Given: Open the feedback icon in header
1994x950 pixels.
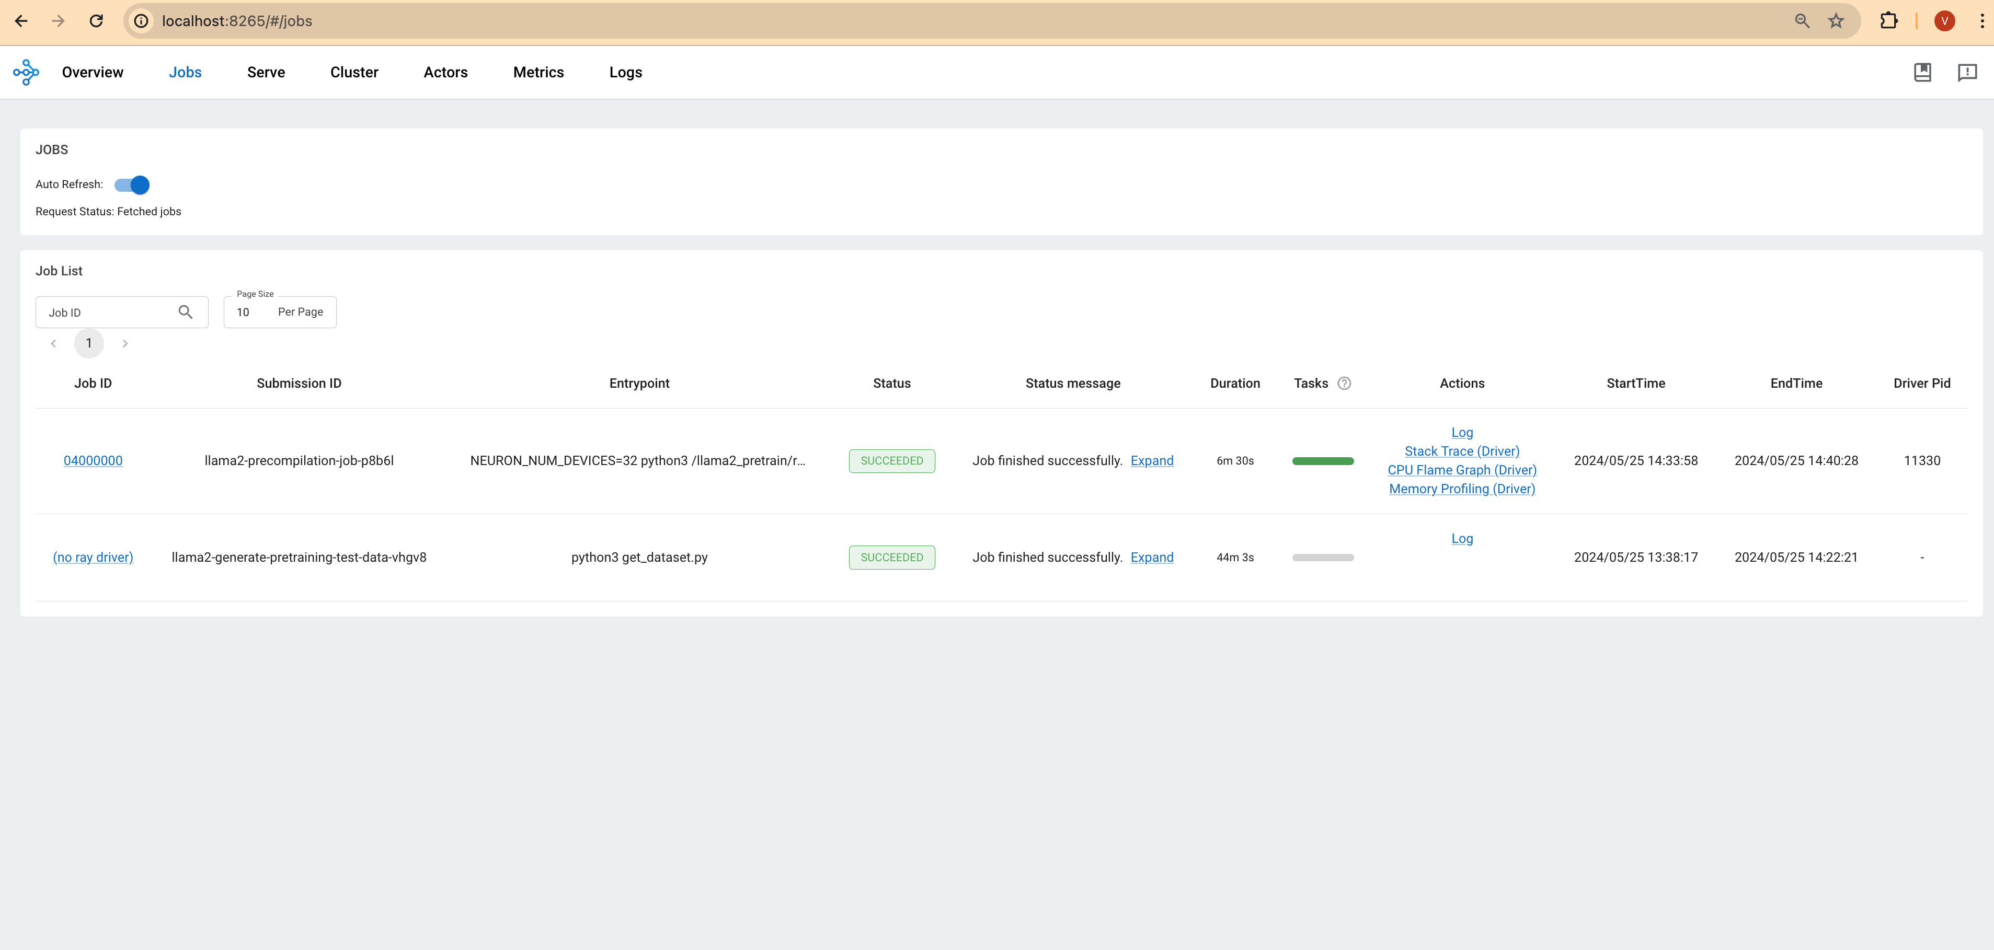Looking at the screenshot, I should (1967, 72).
